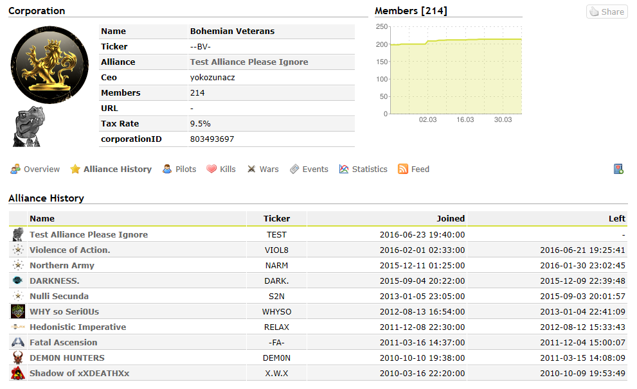
Task: Click the Hedonistic Imperative row logo
Action: point(18,327)
